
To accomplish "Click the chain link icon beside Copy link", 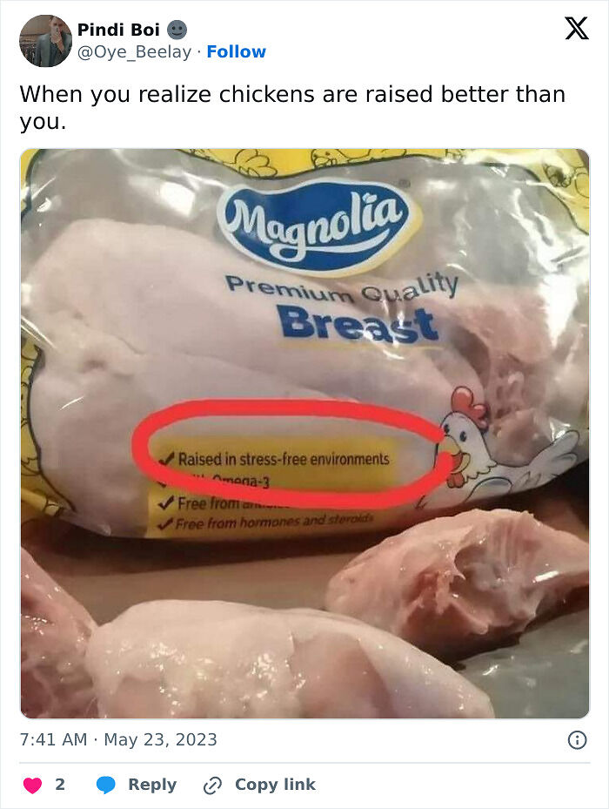I will coord(212,785).
